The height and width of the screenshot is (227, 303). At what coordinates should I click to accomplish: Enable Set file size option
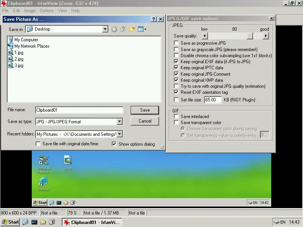pos(176,100)
